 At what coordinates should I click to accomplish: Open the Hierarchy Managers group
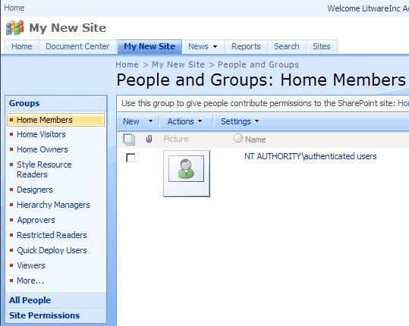click(53, 205)
